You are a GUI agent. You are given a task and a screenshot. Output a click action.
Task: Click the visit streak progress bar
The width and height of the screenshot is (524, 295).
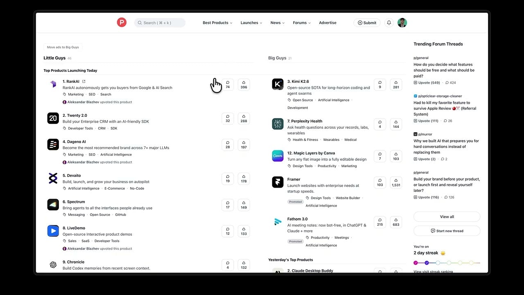click(x=447, y=263)
